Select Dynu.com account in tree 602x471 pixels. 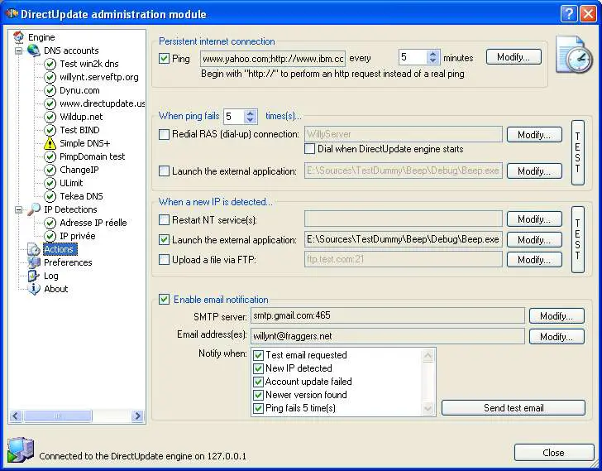79,90
